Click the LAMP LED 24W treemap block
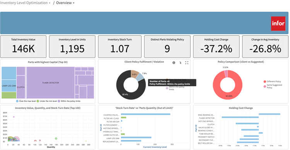The image size is (290, 150). pos(9,86)
